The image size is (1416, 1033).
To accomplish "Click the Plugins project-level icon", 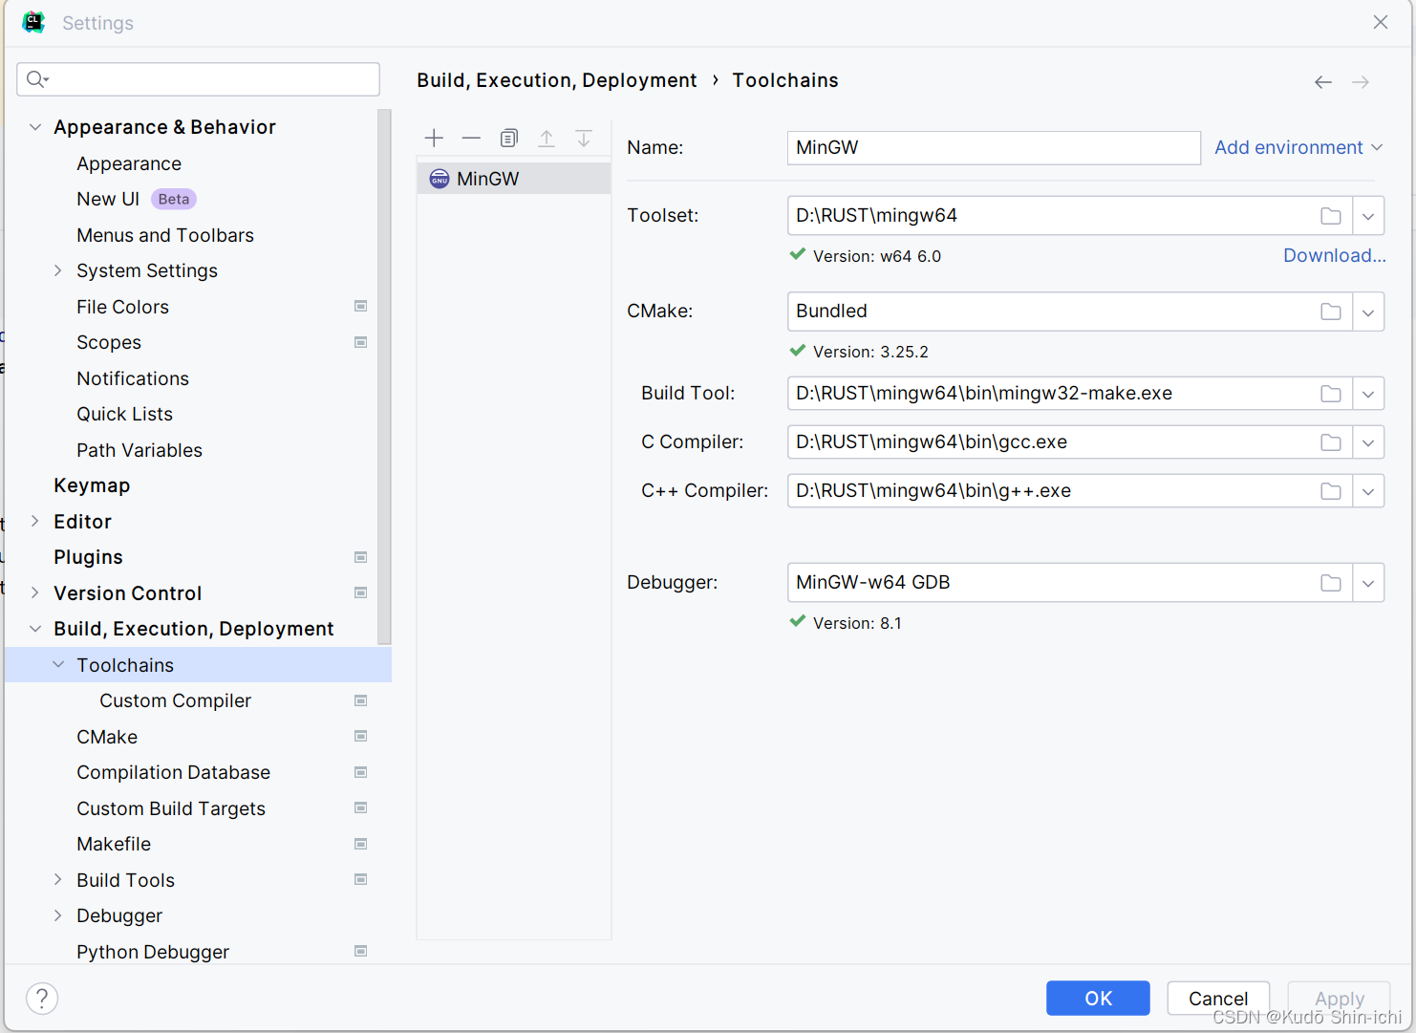I will click(361, 557).
